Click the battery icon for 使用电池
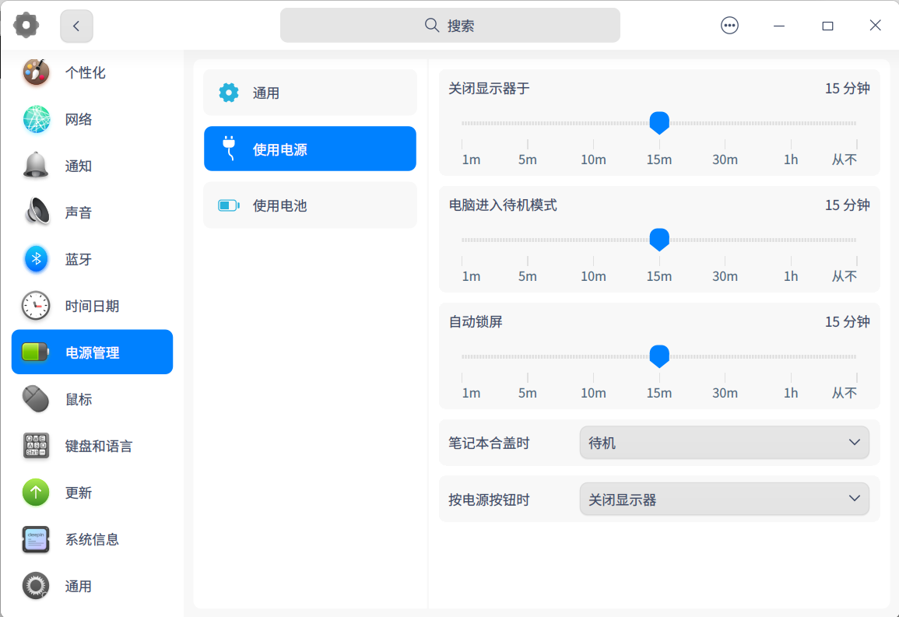899x617 pixels. point(229,205)
